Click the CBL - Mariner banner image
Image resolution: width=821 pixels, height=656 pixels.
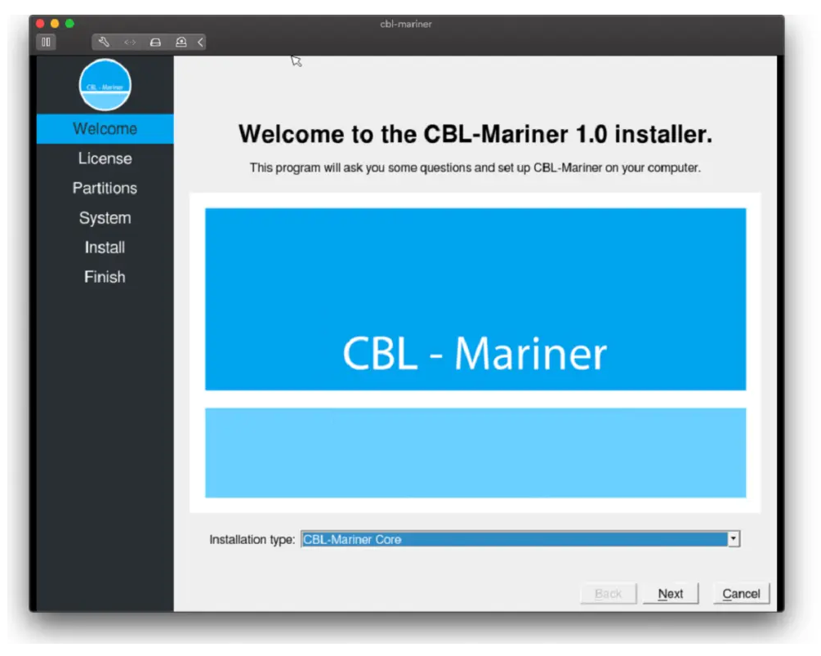click(x=475, y=352)
